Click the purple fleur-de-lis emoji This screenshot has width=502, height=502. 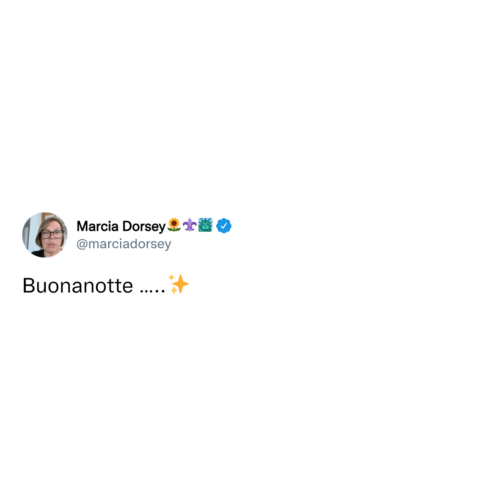pos(190,225)
